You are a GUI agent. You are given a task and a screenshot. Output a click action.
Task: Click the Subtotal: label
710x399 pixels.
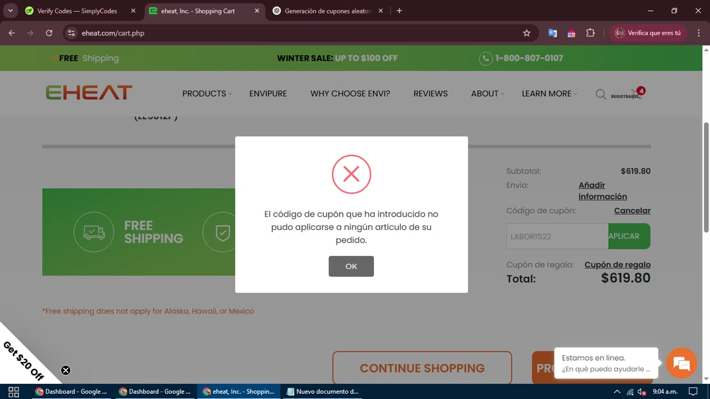coord(524,171)
